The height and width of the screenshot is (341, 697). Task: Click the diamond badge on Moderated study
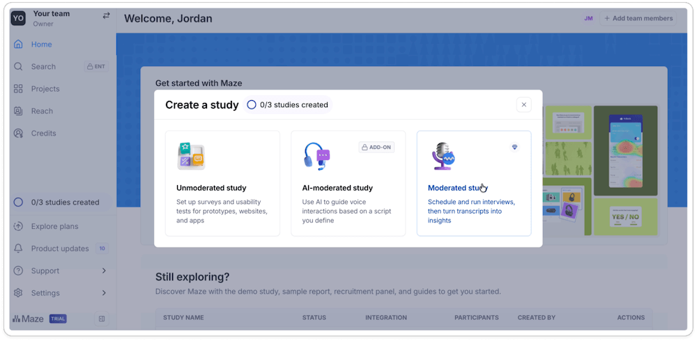[515, 147]
